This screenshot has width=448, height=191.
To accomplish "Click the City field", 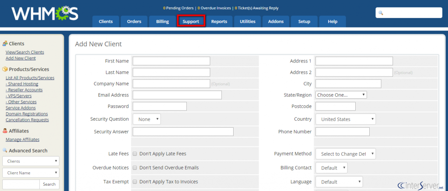I will (x=348, y=83).
